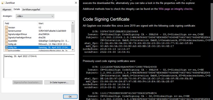This screenshot has height=100, width=213.
Task: Open the Anzeigen <Alle> dropdown
Action: (x=35, y=16)
